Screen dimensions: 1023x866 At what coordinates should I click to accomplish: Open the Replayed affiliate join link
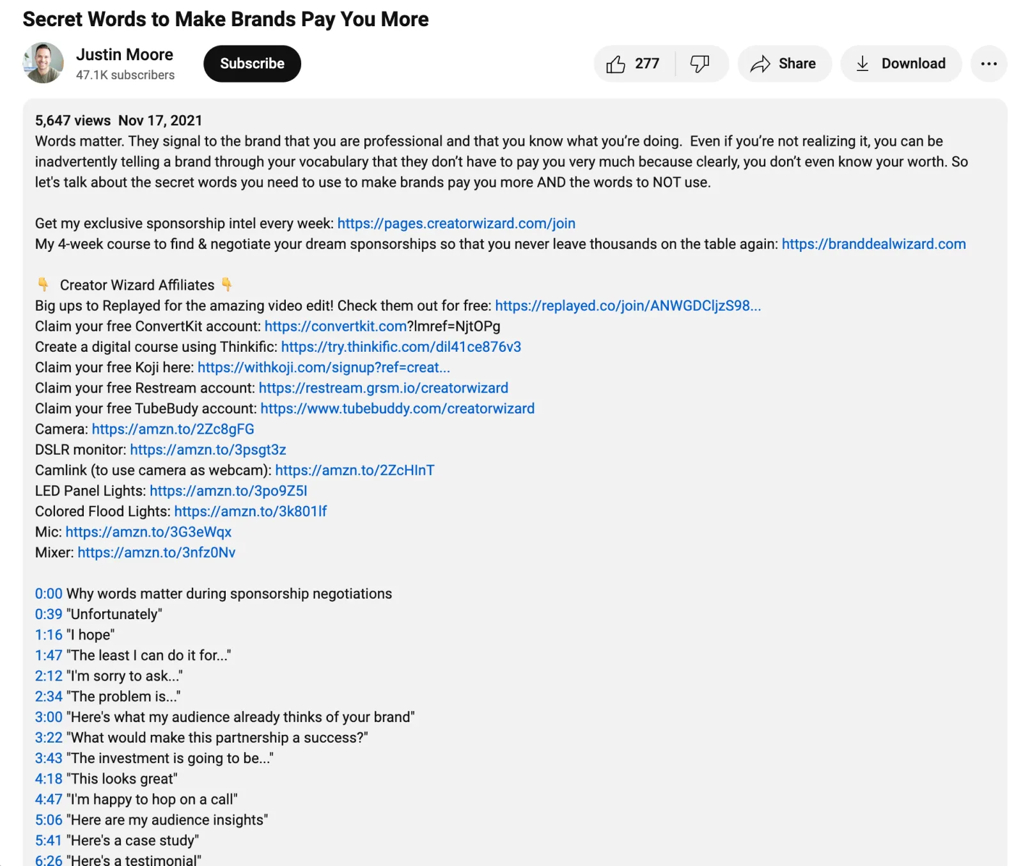[x=627, y=306]
